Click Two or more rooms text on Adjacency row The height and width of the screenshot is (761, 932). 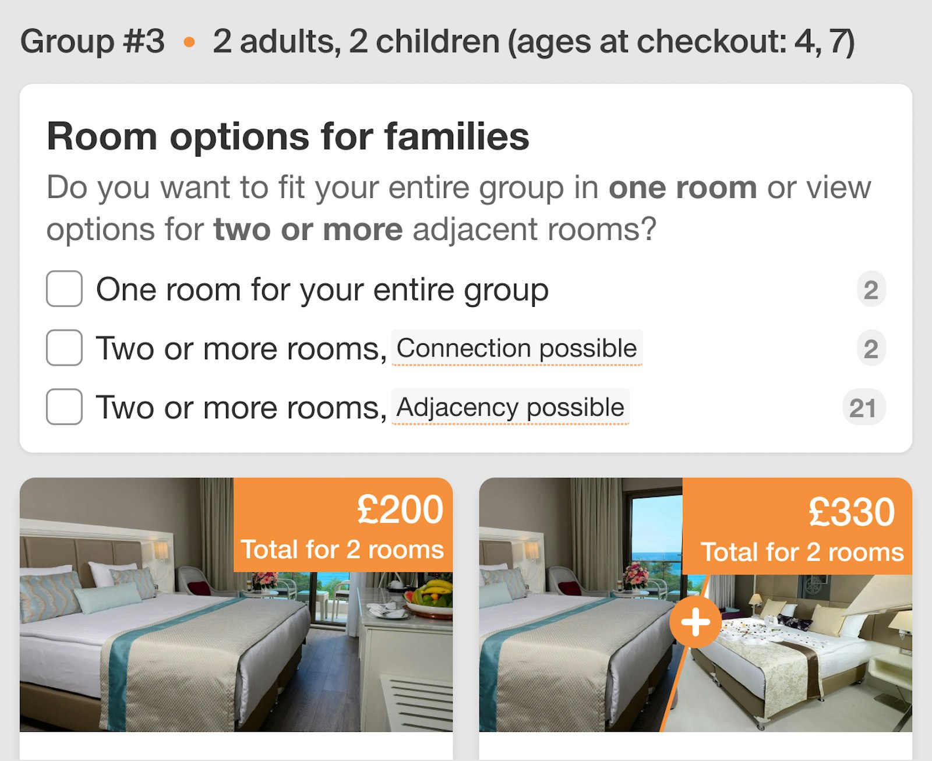coord(241,407)
